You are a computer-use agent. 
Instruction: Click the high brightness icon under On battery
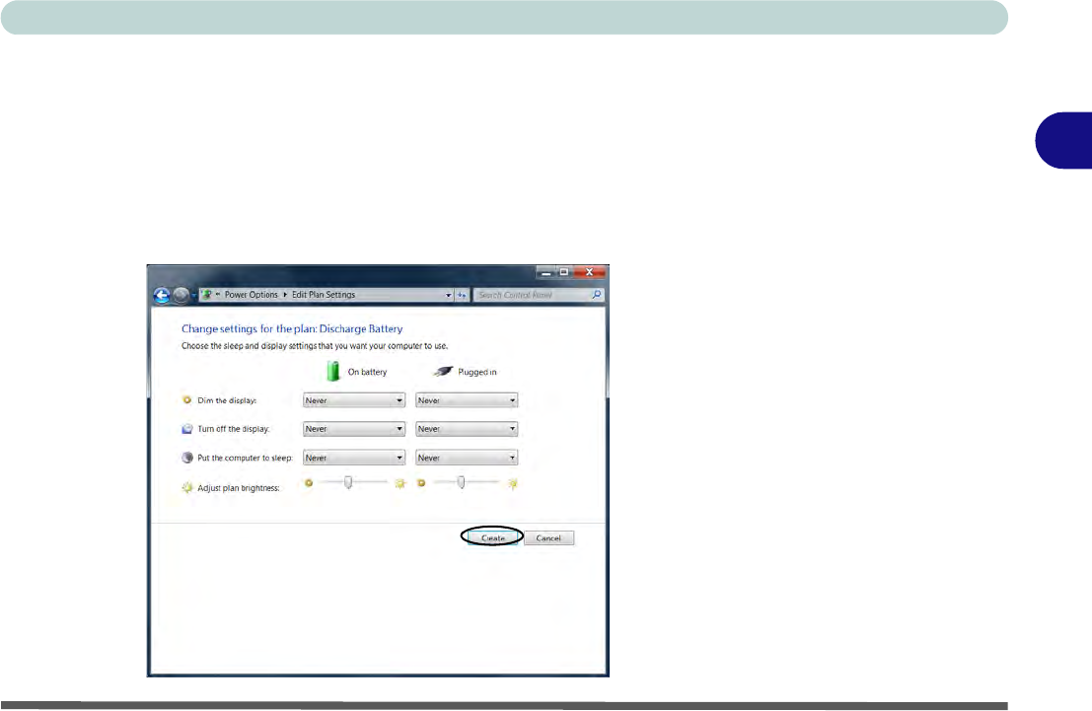[400, 483]
